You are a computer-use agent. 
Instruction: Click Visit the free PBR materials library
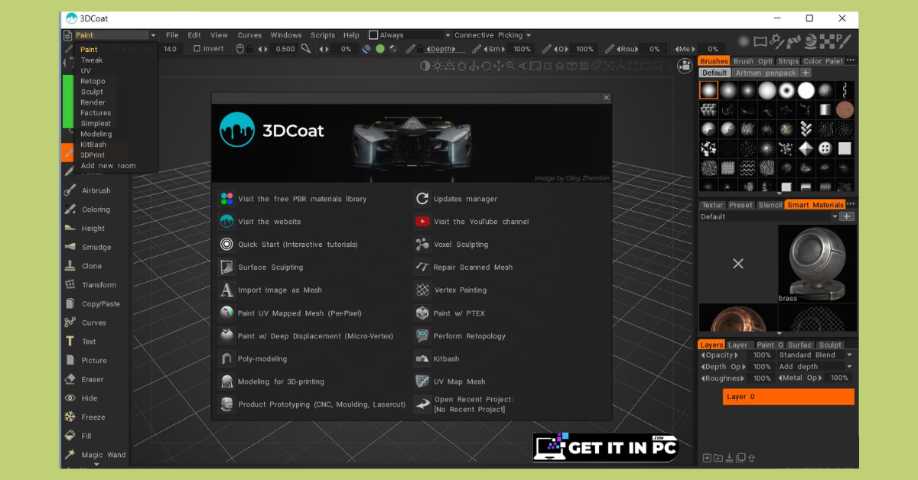pyautogui.click(x=302, y=199)
